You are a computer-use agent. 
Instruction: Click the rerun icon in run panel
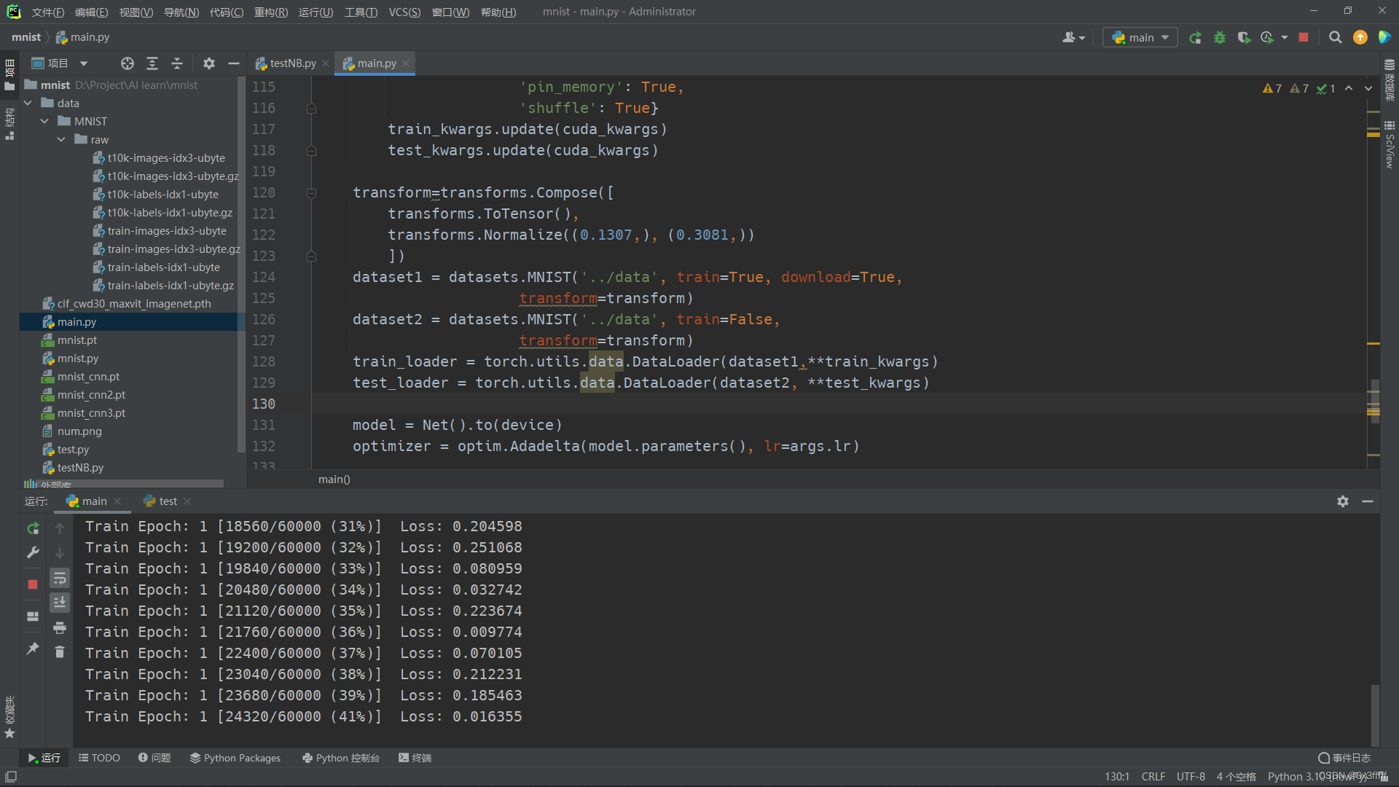tap(33, 528)
